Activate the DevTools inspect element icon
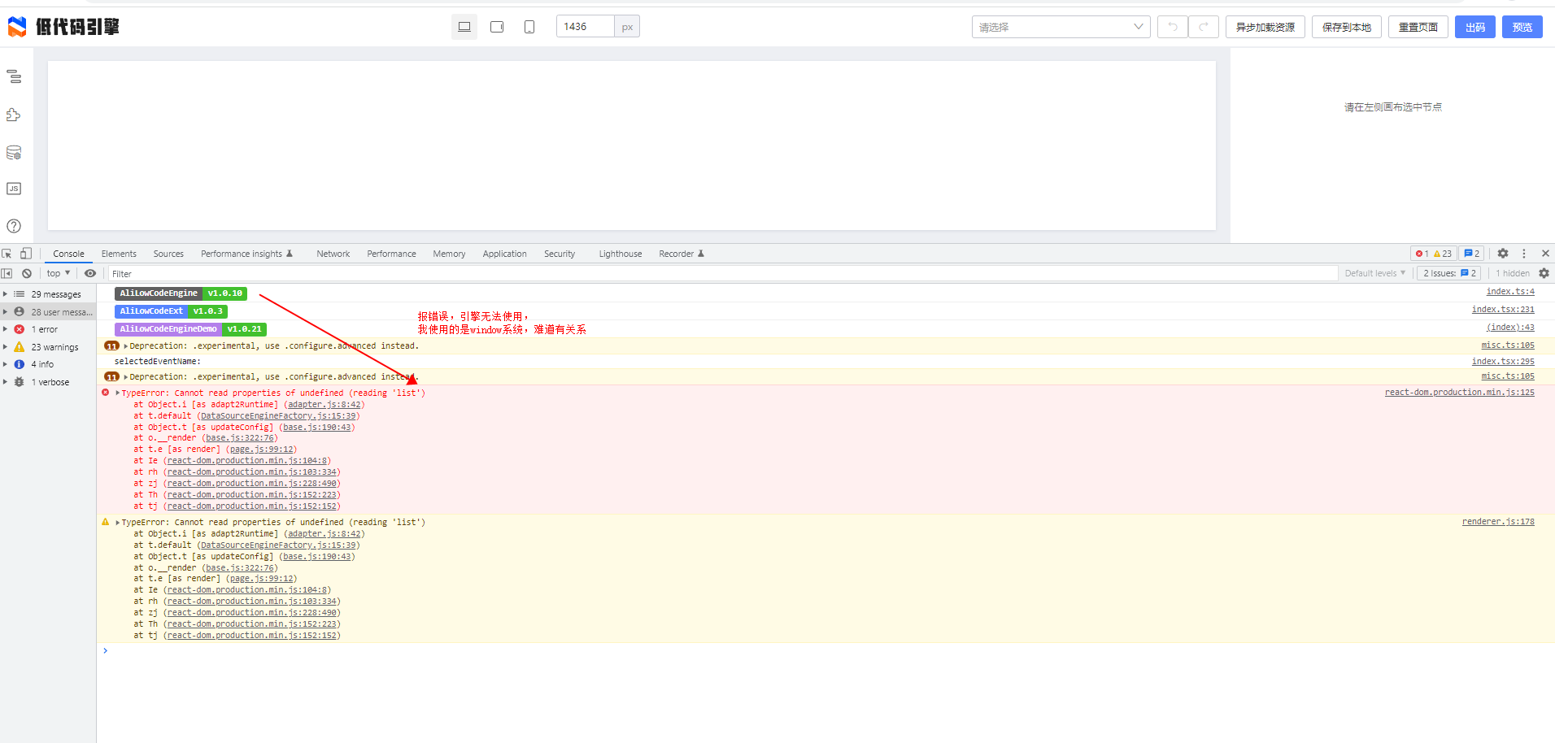The width and height of the screenshot is (1555, 743). pyautogui.click(x=7, y=254)
